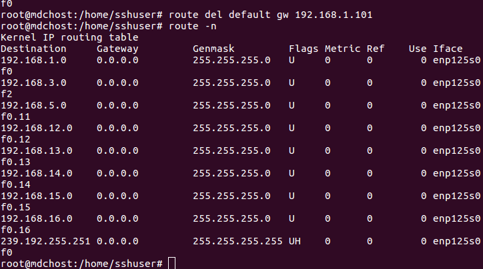Click destination 192.168.3.0
This screenshot has height=269, width=483.
[33, 83]
